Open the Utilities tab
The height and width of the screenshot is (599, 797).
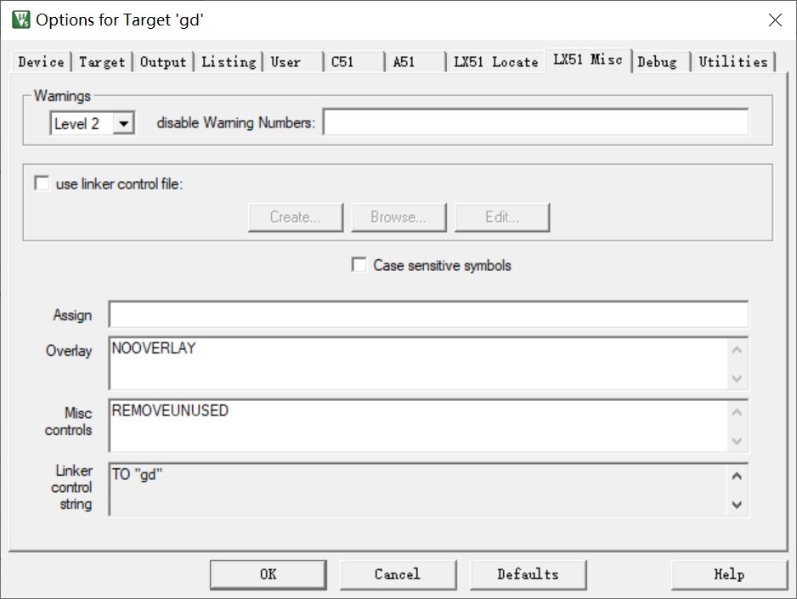(733, 62)
